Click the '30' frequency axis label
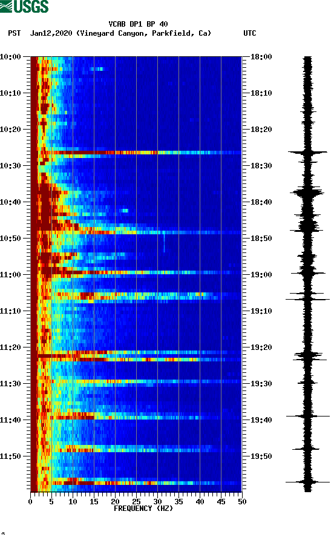This screenshot has width=334, height=540. point(157,502)
